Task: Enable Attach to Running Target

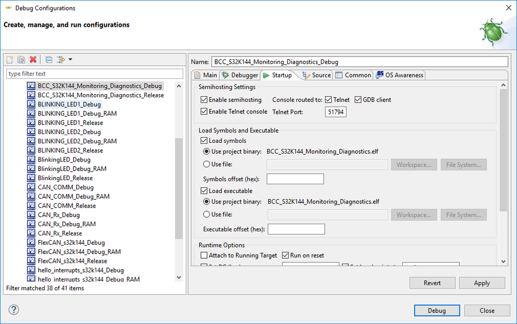Action: coord(203,256)
